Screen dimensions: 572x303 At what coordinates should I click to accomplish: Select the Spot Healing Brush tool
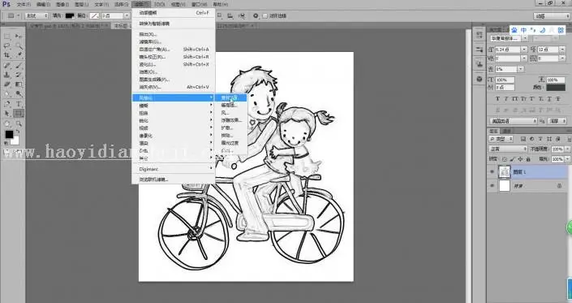coord(7,65)
